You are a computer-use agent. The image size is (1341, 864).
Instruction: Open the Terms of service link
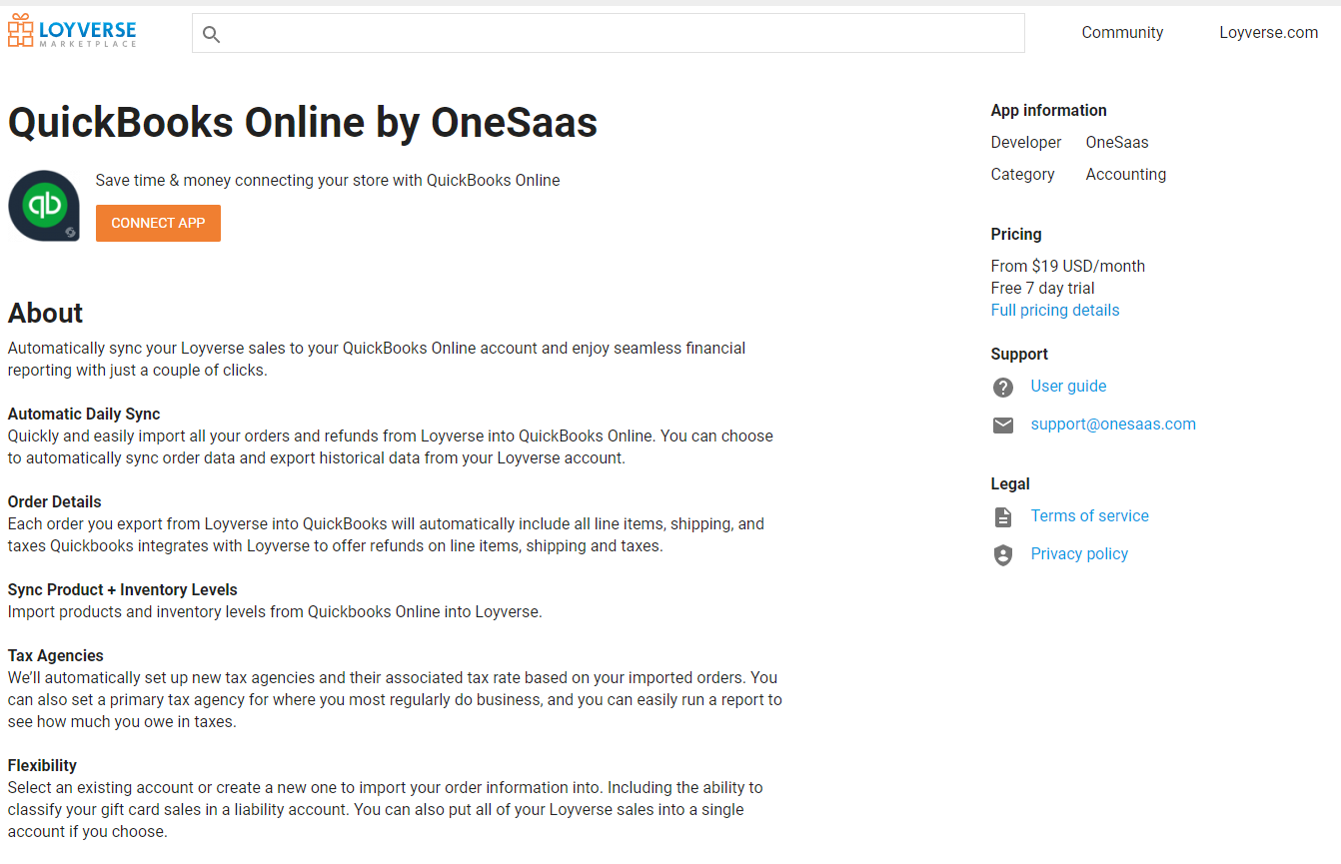tap(1090, 516)
